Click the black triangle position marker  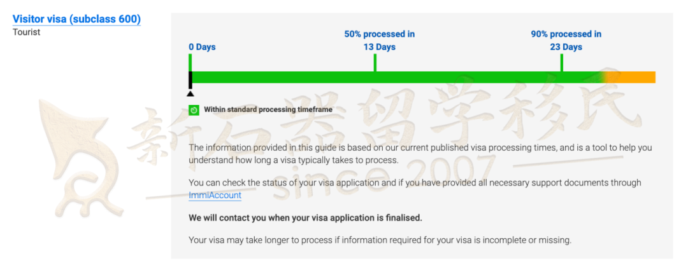pos(190,93)
